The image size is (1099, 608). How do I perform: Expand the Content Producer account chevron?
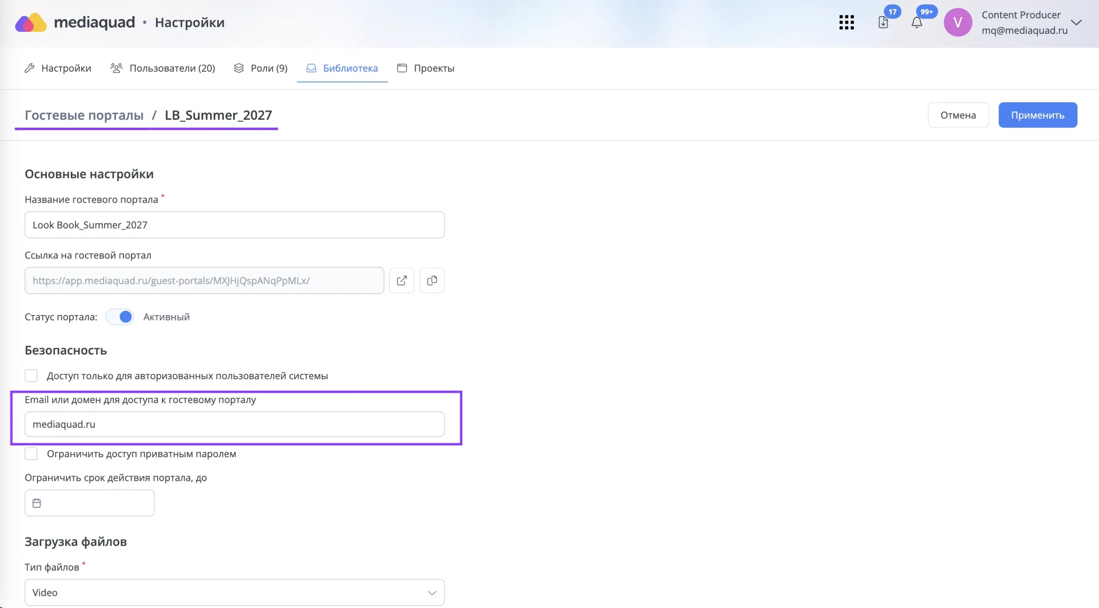point(1076,22)
